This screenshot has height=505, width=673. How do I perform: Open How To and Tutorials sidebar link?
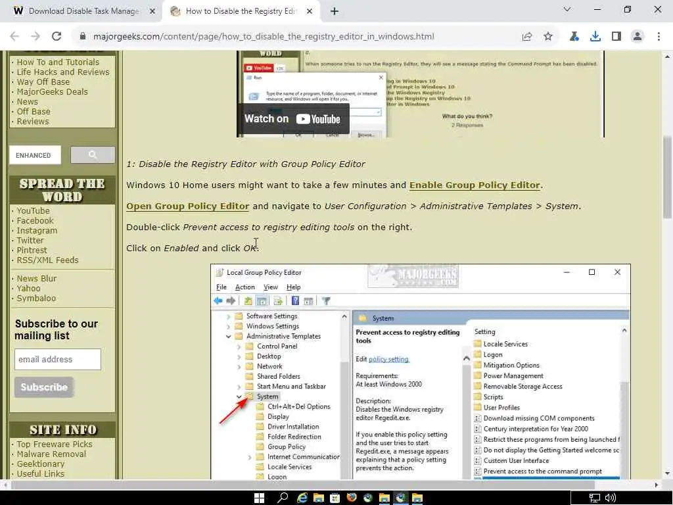pyautogui.click(x=58, y=62)
